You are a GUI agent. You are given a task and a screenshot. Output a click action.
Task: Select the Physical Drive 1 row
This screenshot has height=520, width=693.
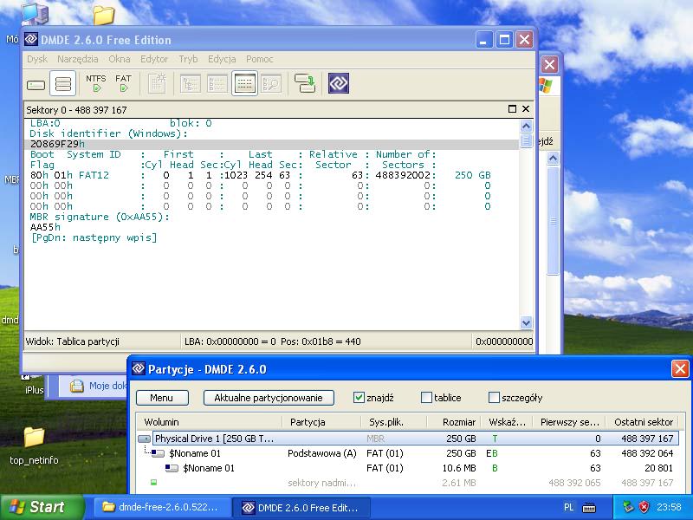point(407,439)
